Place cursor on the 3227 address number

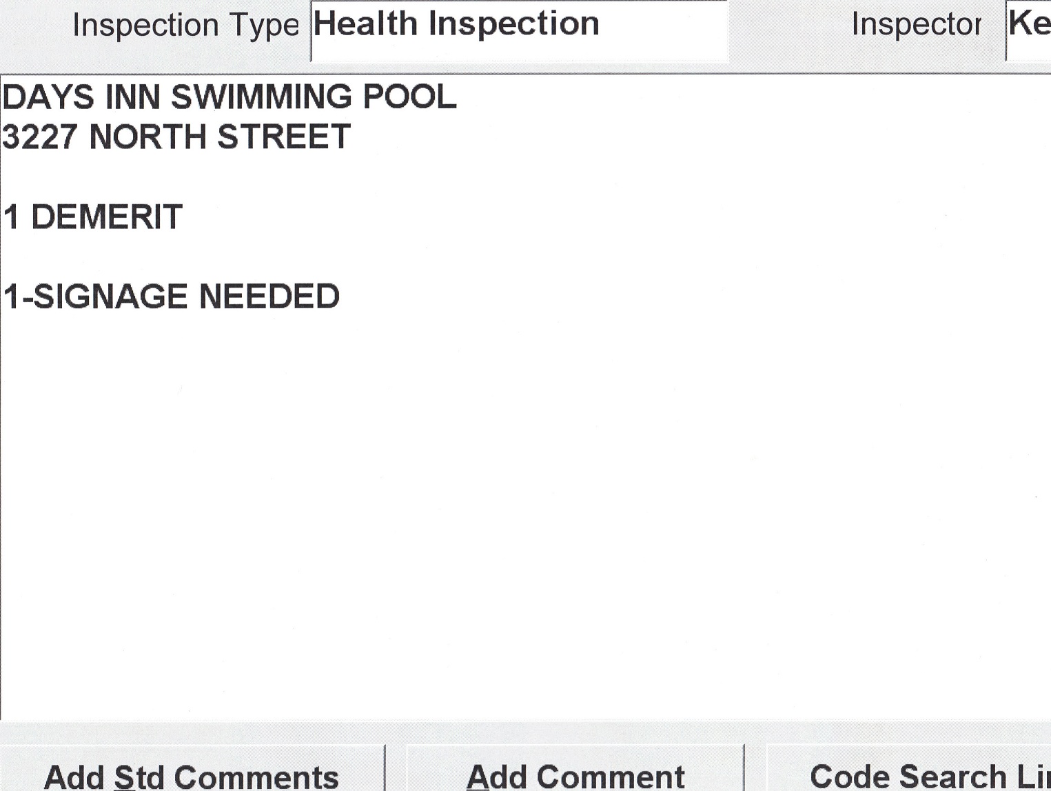(39, 137)
